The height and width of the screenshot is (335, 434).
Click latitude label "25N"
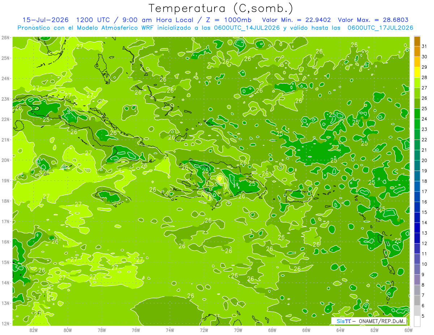(5, 58)
